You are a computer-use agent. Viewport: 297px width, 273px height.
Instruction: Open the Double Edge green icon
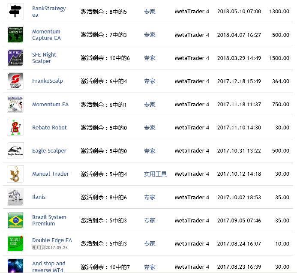coord(15,243)
